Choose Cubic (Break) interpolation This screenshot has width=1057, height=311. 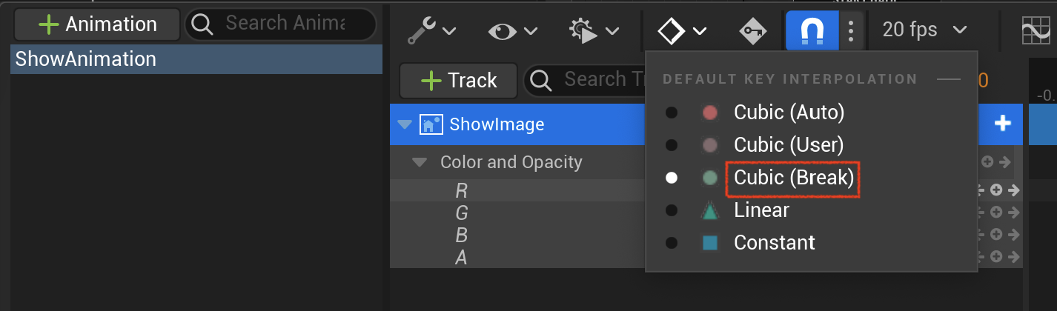point(794,178)
